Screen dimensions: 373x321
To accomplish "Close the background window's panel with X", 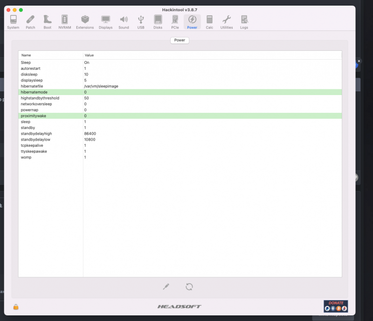I will coord(359,61).
